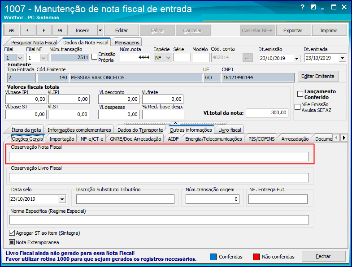This screenshot has height=267, width=352.
Task: Click Núm.nota field showing 4444
Action: 135,57
